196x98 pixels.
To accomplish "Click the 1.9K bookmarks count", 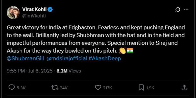I will click(150, 88).
